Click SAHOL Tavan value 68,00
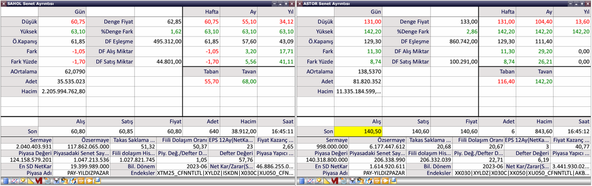This screenshot has width=592, height=186. tap(249, 81)
